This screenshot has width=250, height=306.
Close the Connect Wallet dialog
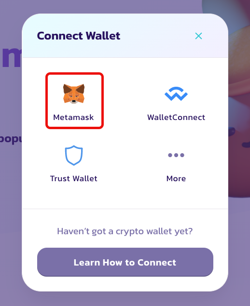(198, 36)
